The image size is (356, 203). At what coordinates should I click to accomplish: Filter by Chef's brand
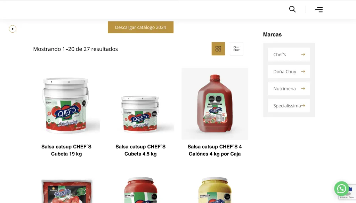[x=289, y=55]
